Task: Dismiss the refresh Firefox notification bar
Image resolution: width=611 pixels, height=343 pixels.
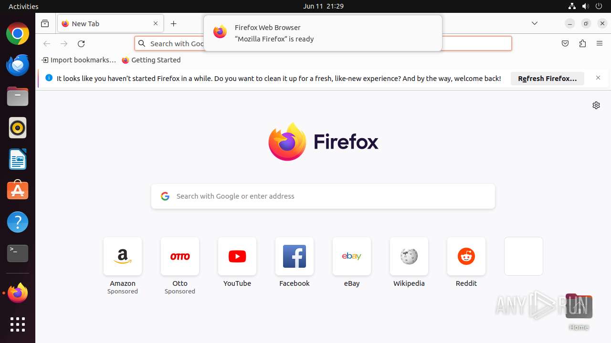Action: click(598, 78)
